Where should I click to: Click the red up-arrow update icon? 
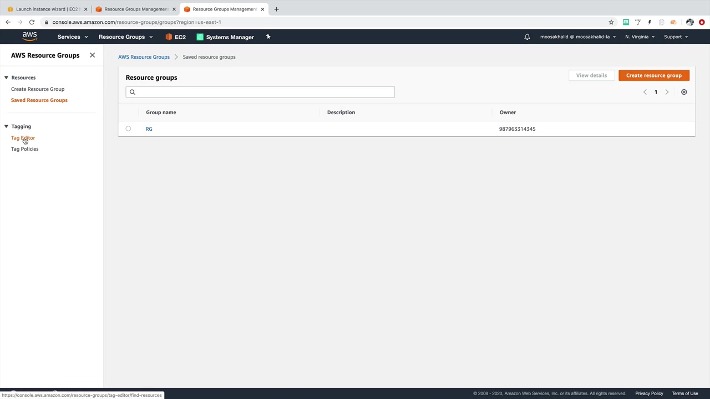[702, 22]
